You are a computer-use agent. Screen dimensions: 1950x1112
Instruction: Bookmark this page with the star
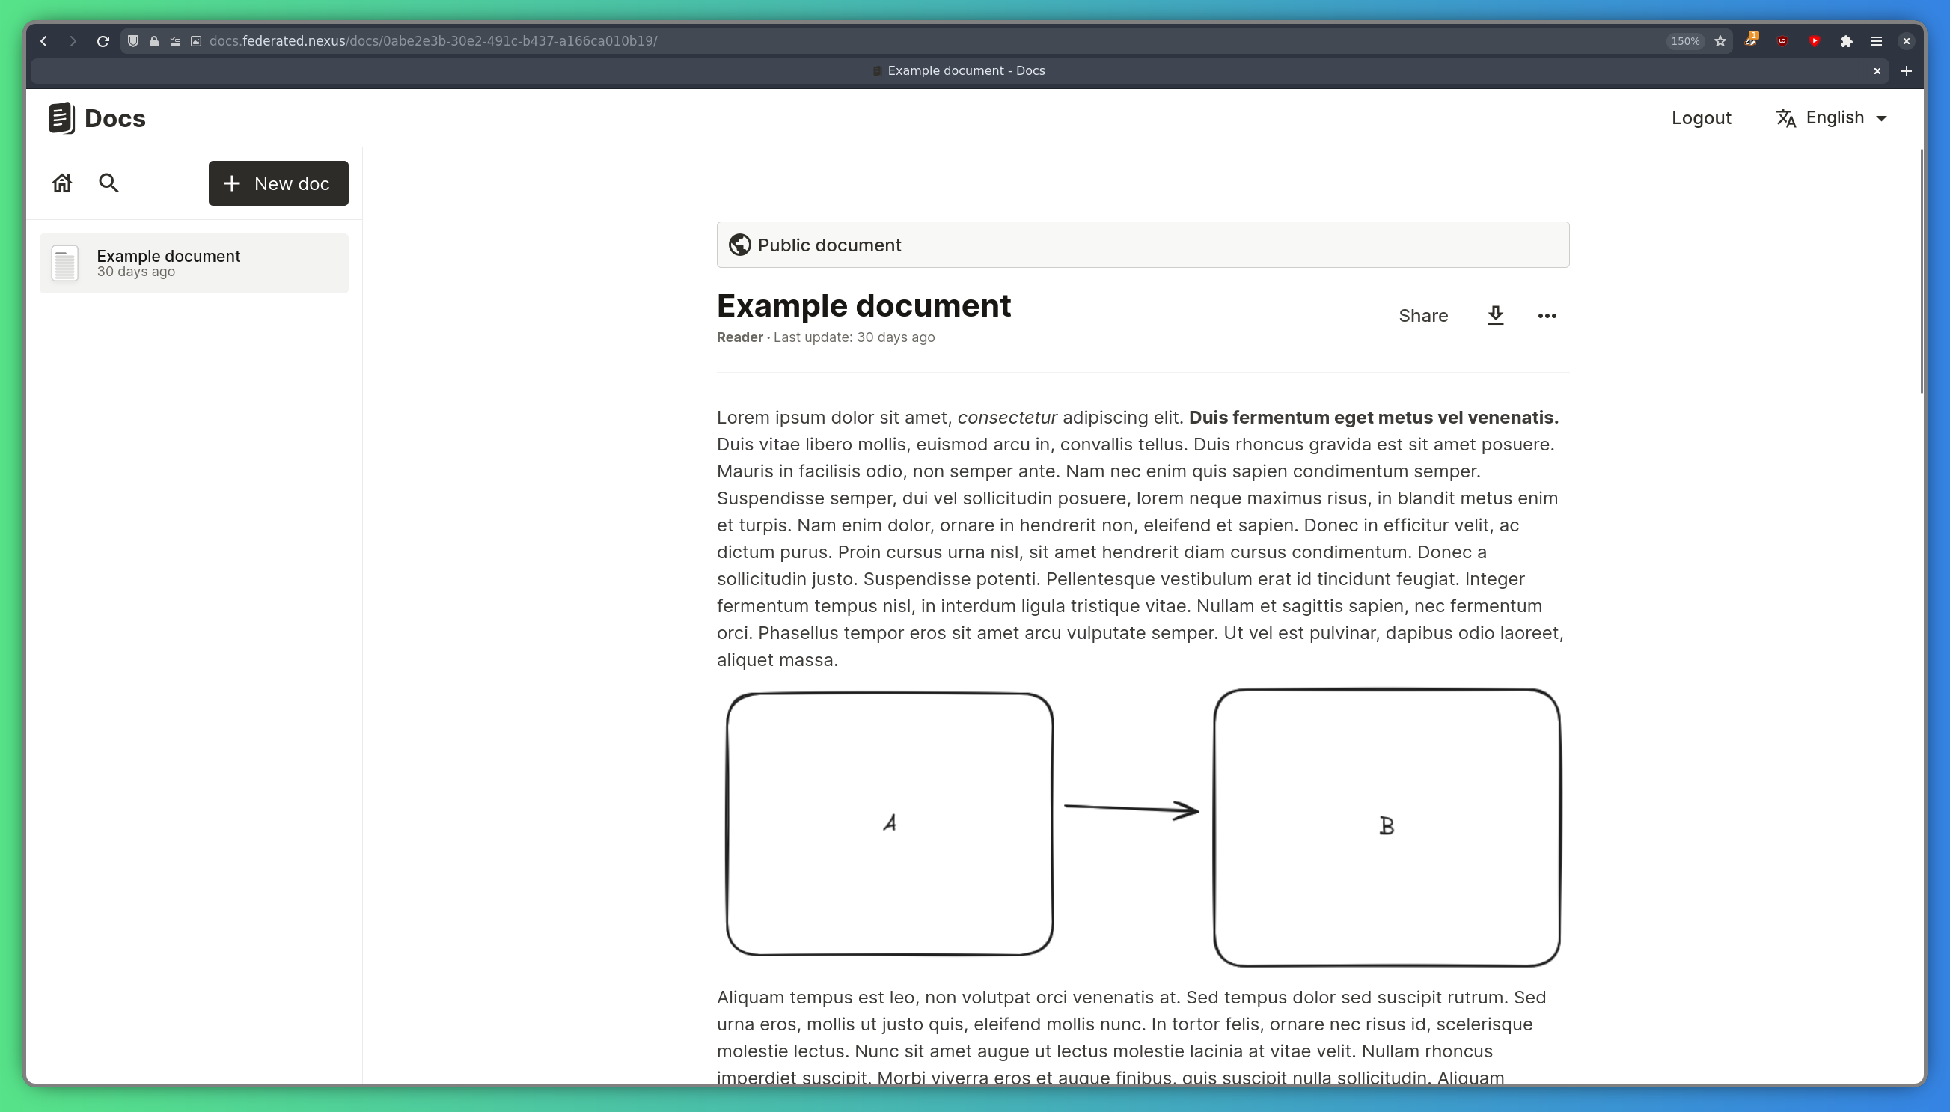coord(1720,41)
